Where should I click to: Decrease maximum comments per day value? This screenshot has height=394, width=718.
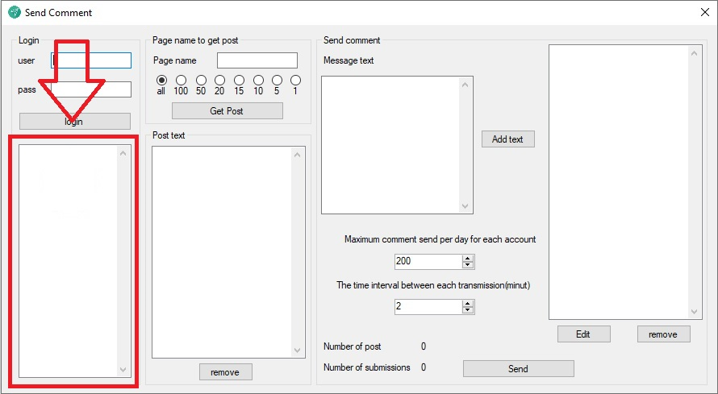coord(468,265)
